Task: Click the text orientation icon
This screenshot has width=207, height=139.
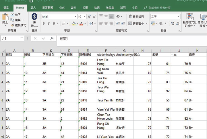Action: point(118,16)
